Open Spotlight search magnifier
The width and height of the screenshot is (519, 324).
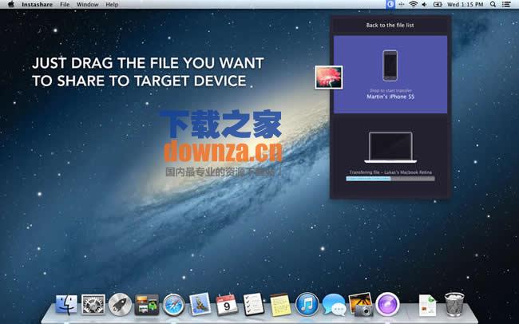(493, 4)
